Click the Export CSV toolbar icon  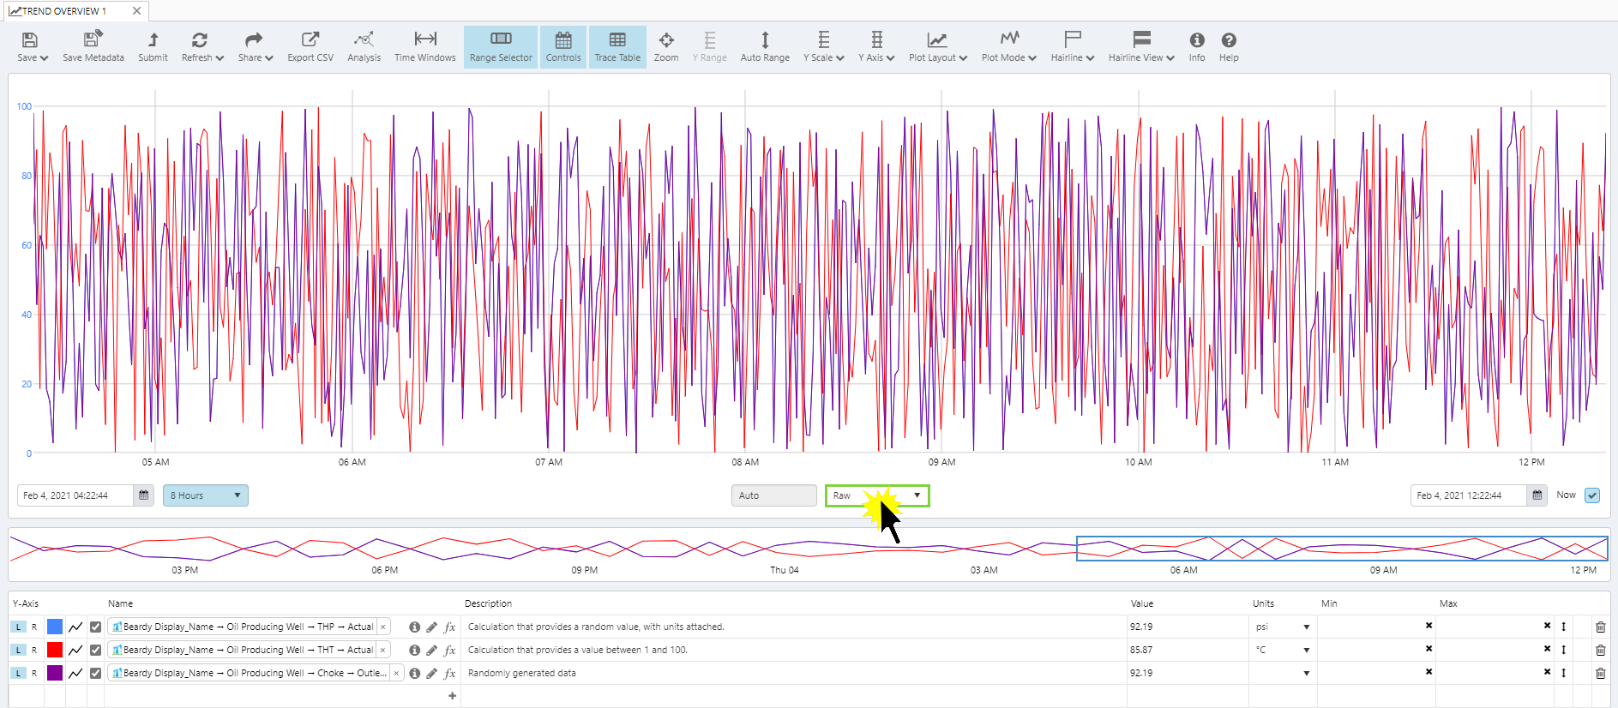[x=310, y=46]
